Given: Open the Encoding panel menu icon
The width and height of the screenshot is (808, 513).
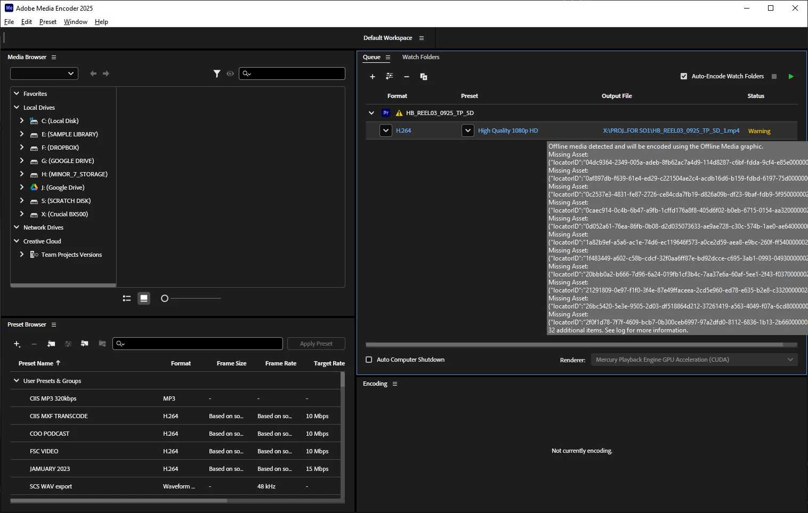Looking at the screenshot, I should (395, 384).
